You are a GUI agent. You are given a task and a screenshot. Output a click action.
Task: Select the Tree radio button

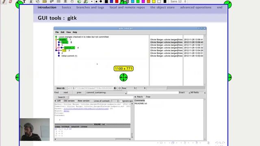pyautogui.click(x=144, y=97)
